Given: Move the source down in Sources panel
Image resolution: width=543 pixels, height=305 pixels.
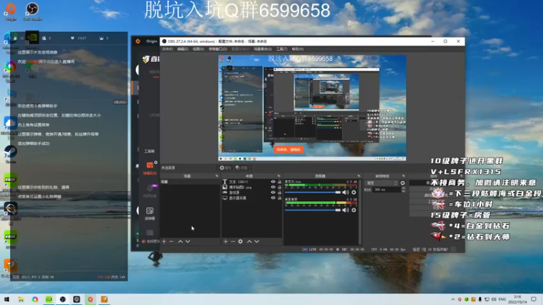Looking at the screenshot, I should 257,241.
